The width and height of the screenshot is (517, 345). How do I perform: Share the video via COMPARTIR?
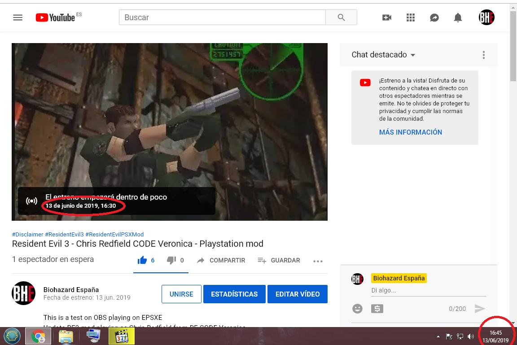tap(221, 260)
